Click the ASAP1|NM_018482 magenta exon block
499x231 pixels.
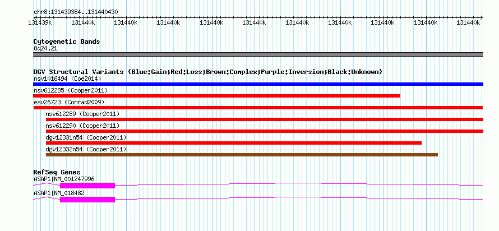87,200
